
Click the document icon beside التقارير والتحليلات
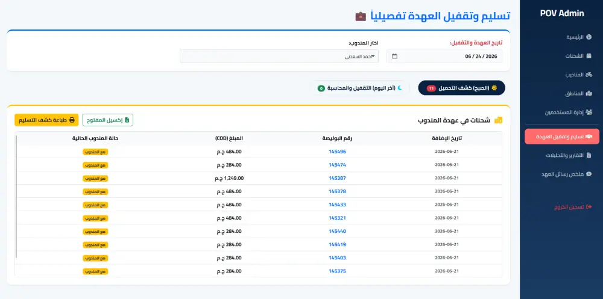(x=589, y=155)
